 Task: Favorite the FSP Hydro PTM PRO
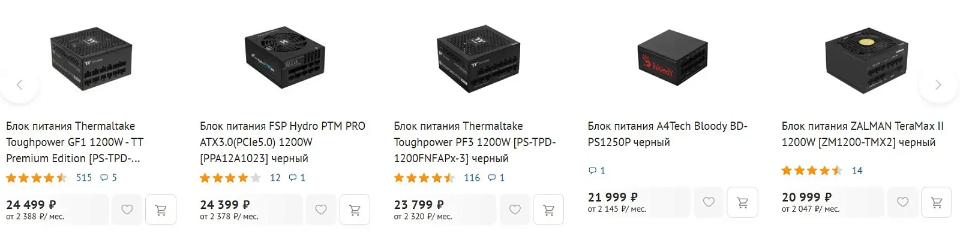point(321,209)
